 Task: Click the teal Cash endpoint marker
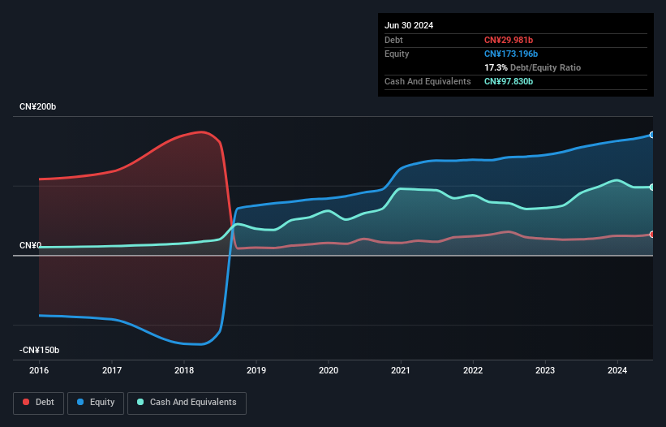coord(652,187)
